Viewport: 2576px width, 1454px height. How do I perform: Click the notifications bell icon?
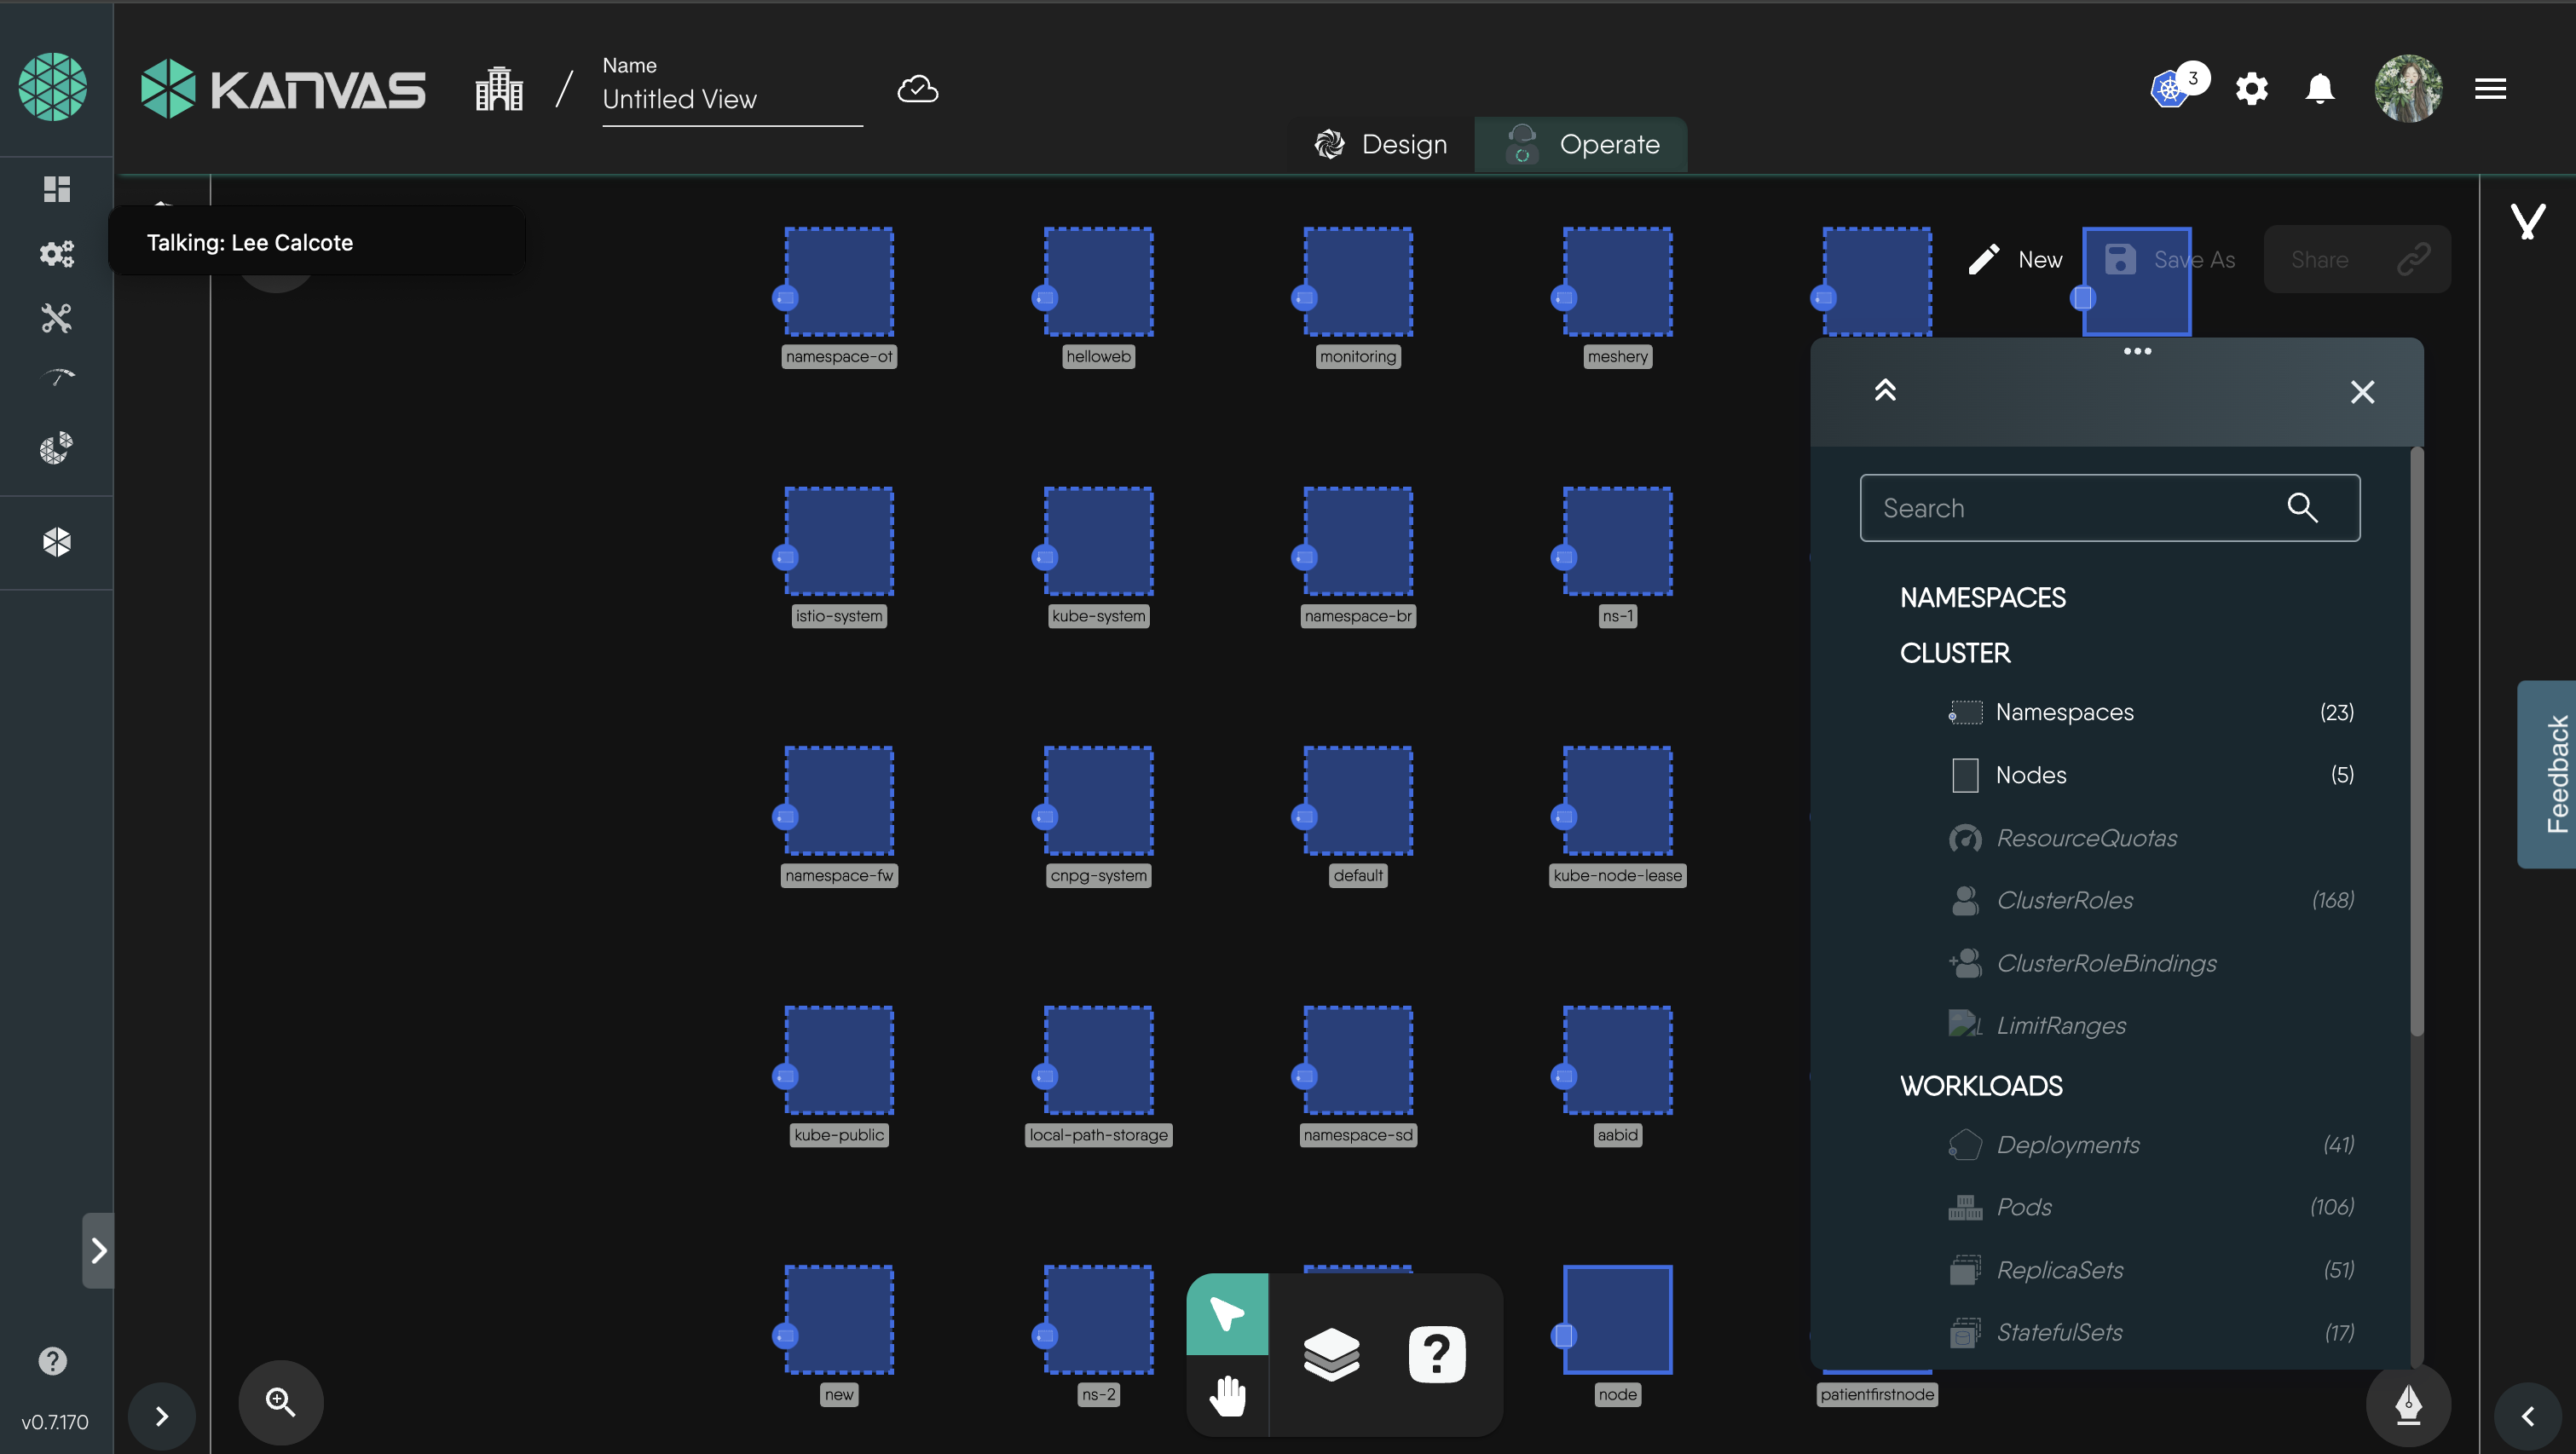point(2321,85)
